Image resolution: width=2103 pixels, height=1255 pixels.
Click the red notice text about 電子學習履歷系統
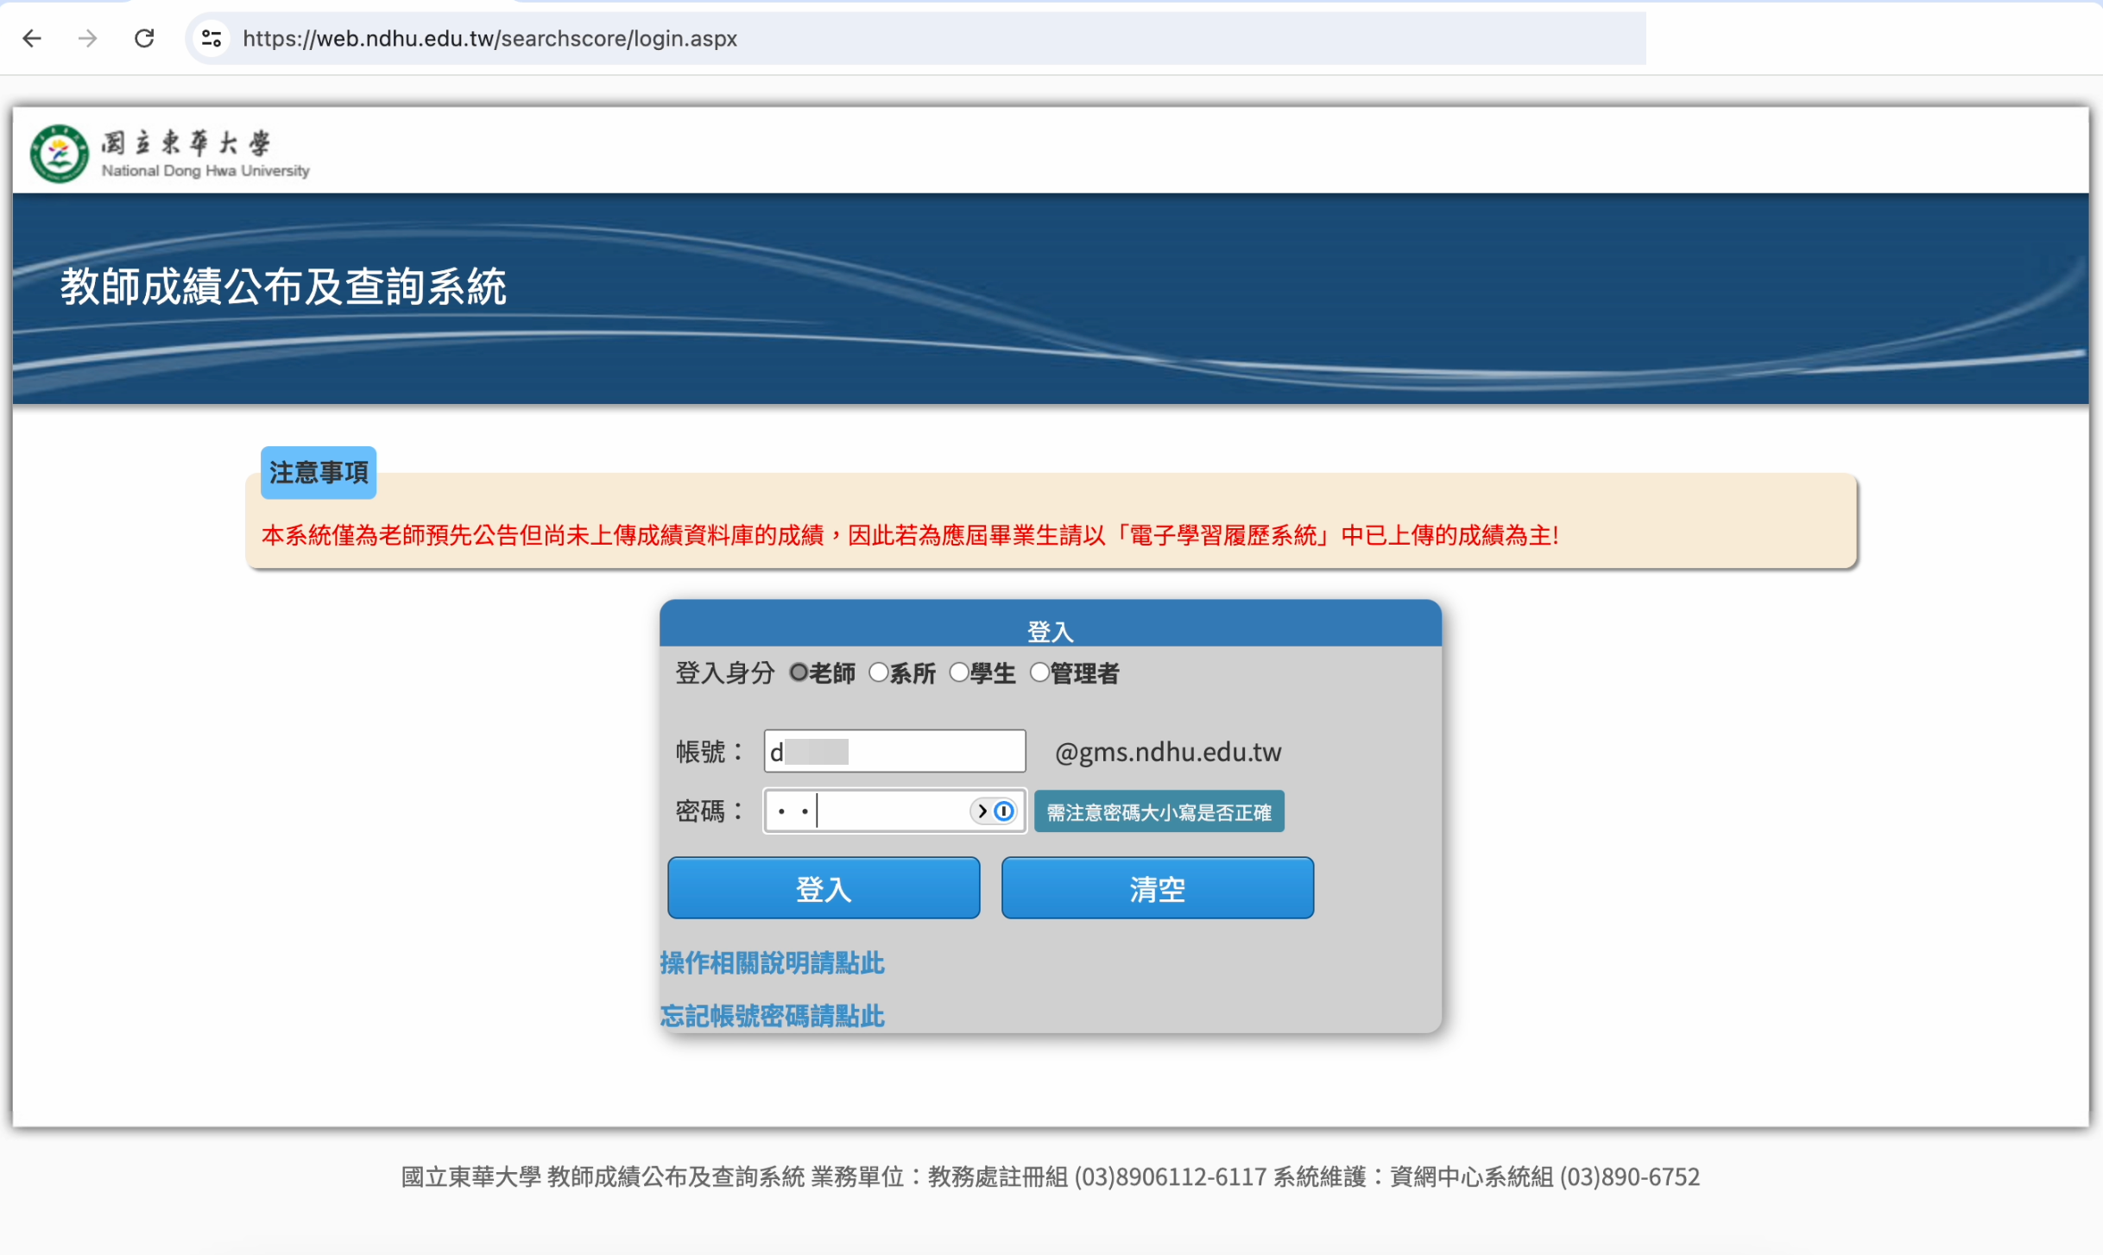pyautogui.click(x=911, y=535)
